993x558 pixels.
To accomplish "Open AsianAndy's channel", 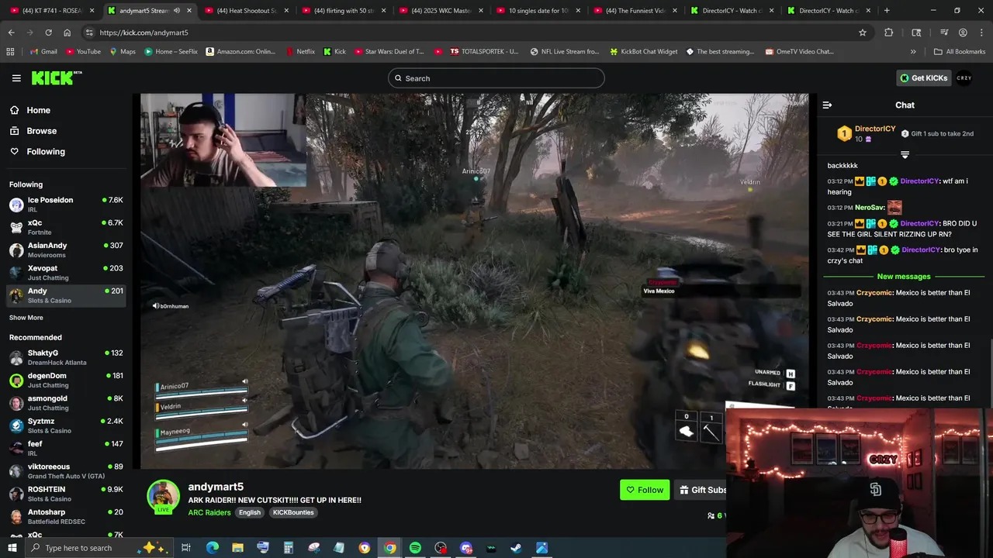I will pos(66,250).
